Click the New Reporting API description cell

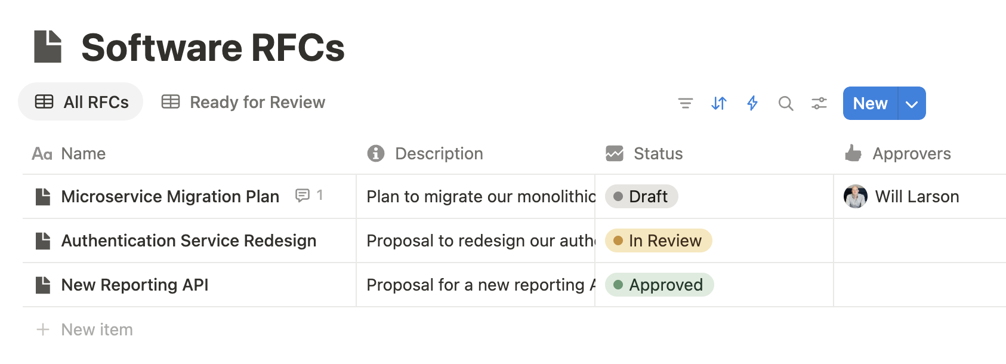[475, 285]
